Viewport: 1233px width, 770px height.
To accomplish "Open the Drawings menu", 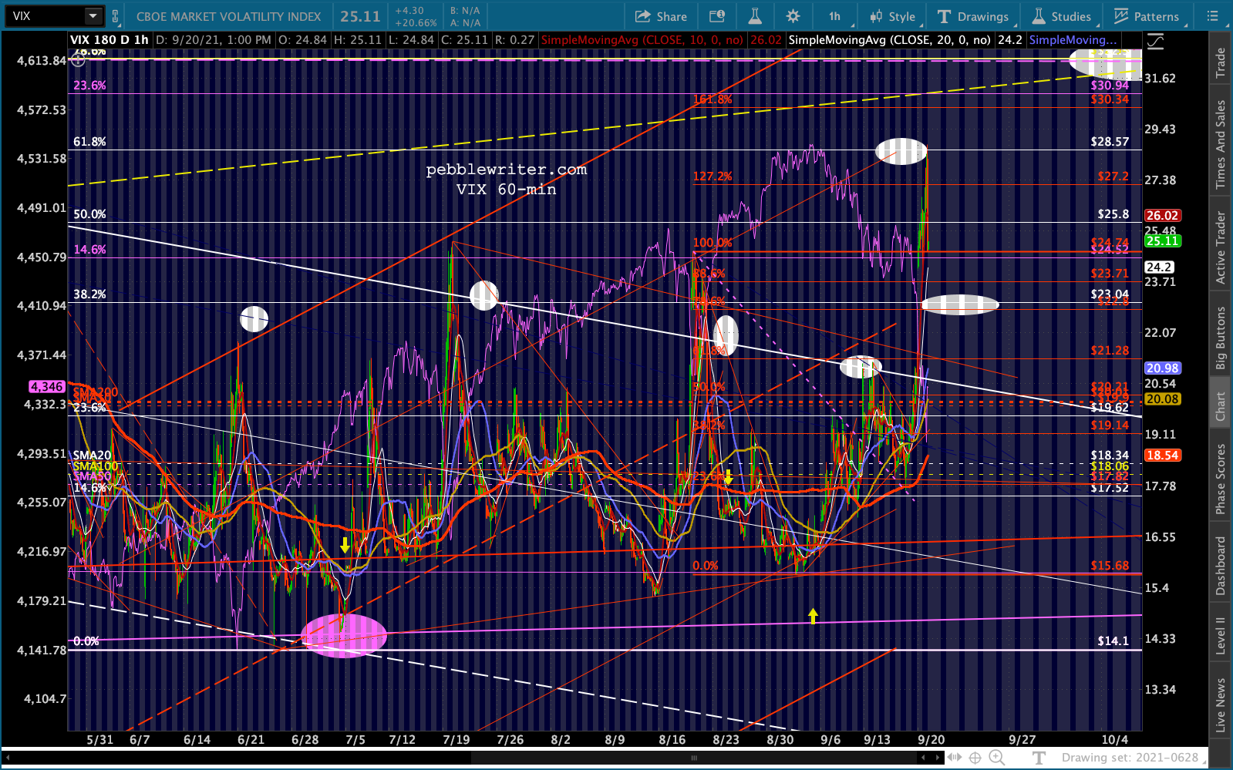I will (x=973, y=16).
